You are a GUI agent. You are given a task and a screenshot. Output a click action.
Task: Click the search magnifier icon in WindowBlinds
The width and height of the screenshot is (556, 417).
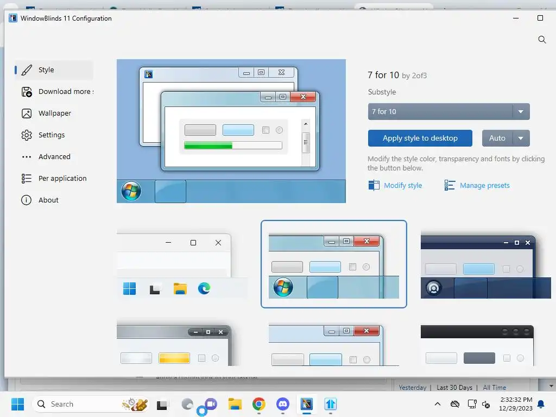pyautogui.click(x=542, y=39)
